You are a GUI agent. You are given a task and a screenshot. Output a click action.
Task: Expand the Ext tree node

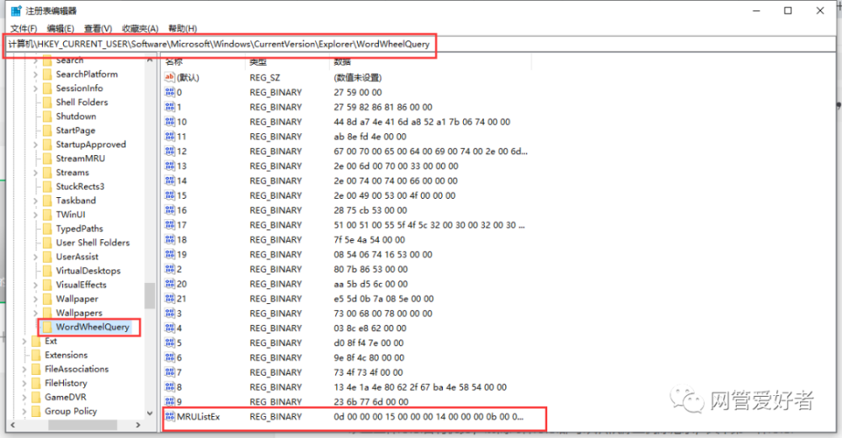click(24, 341)
